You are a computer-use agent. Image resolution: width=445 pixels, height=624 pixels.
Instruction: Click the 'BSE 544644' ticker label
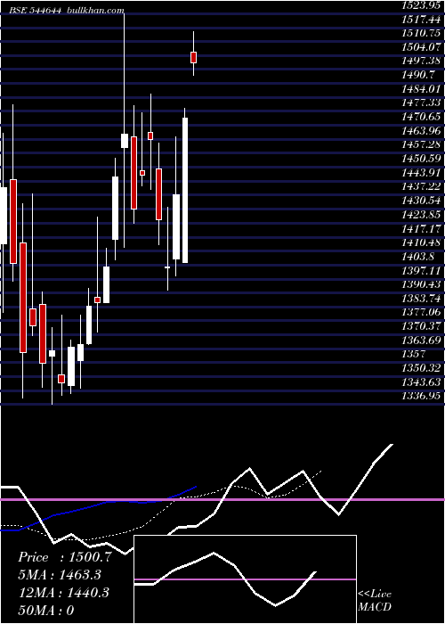pos(36,11)
